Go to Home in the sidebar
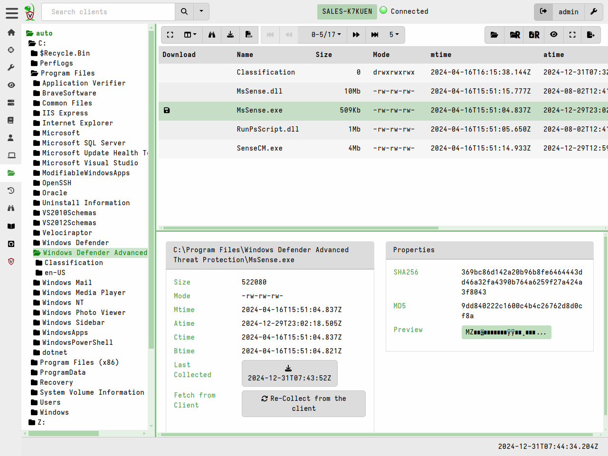The image size is (608, 456). tap(11, 32)
